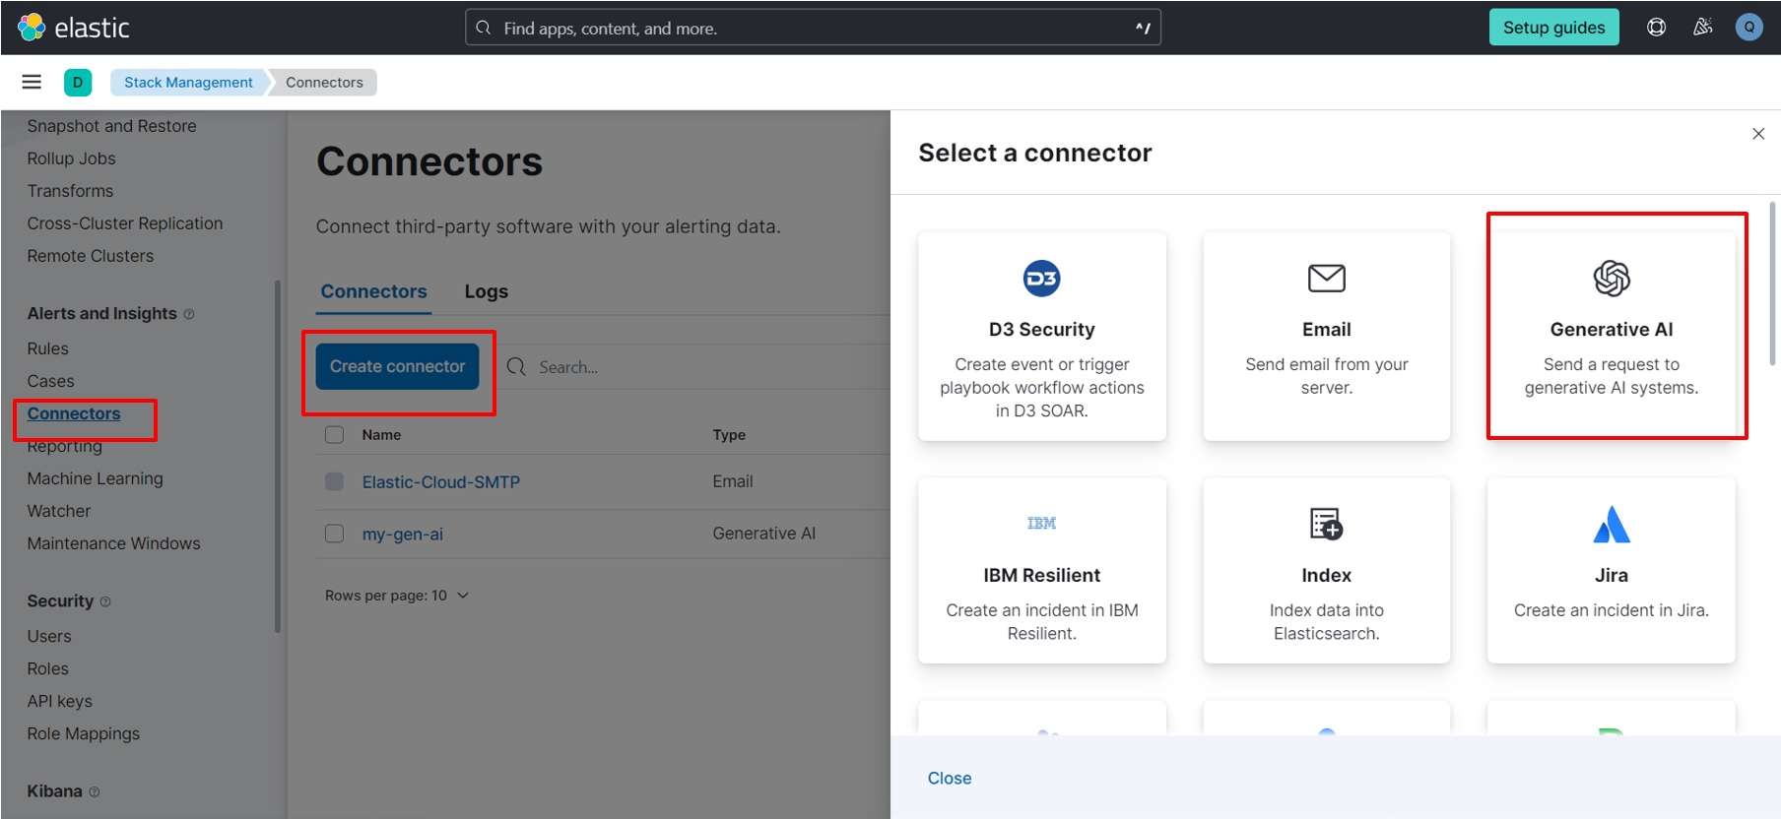The image size is (1781, 819).
Task: Click the Create an incident in Jira text
Action: [x=1612, y=610]
